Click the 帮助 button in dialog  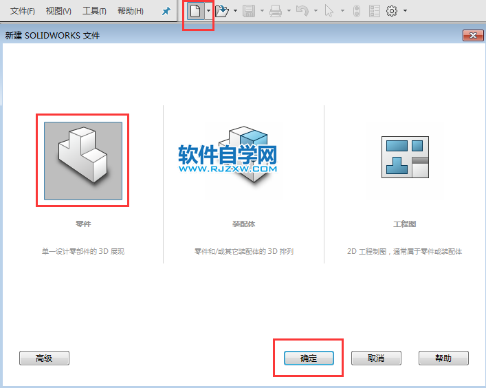click(x=443, y=358)
